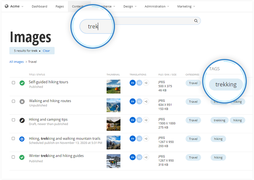
Task: Expand the Design menu dropdown
Action: point(130,7)
